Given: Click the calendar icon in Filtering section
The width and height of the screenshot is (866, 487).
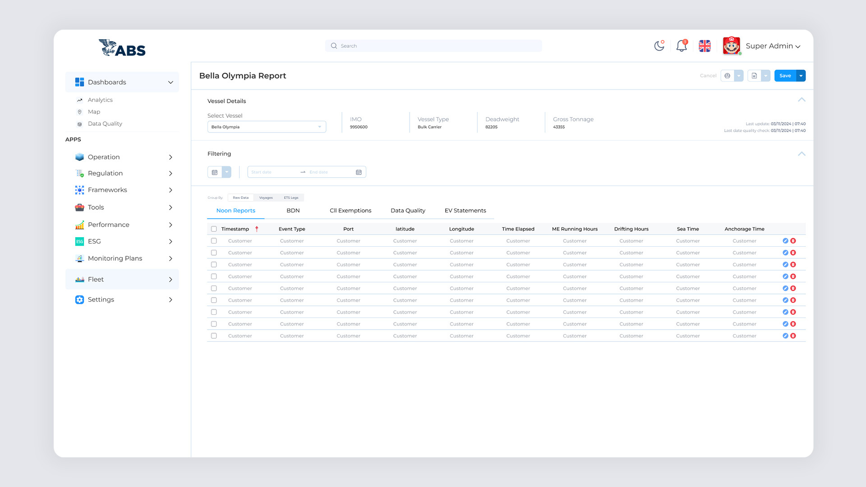Looking at the screenshot, I should [x=216, y=172].
